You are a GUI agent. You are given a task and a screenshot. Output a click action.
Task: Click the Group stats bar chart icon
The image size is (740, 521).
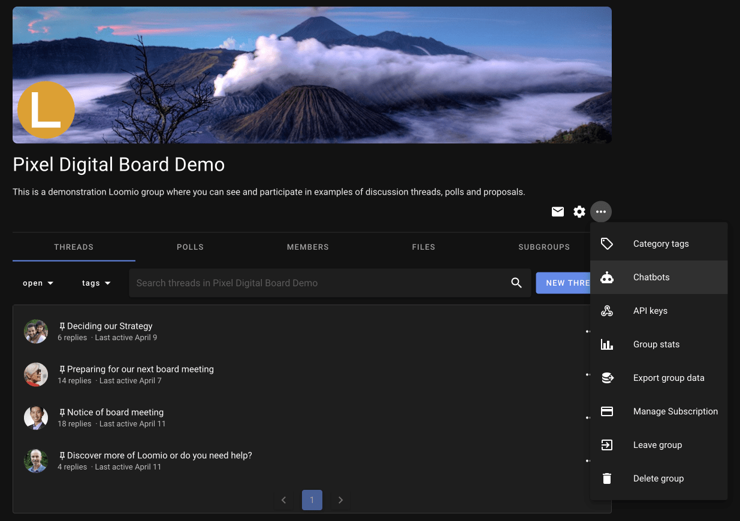coord(607,344)
